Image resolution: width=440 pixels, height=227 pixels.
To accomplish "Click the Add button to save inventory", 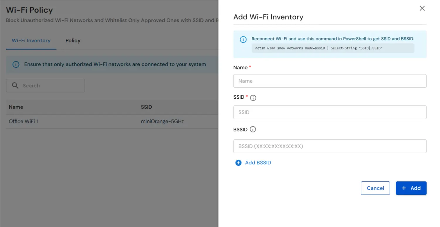I will tap(411, 188).
